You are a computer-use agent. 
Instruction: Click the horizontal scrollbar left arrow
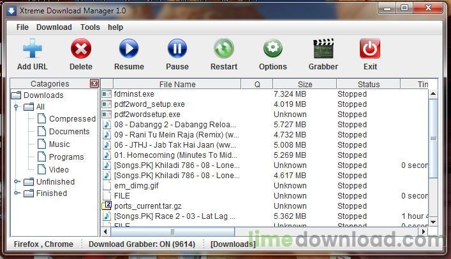(x=105, y=232)
